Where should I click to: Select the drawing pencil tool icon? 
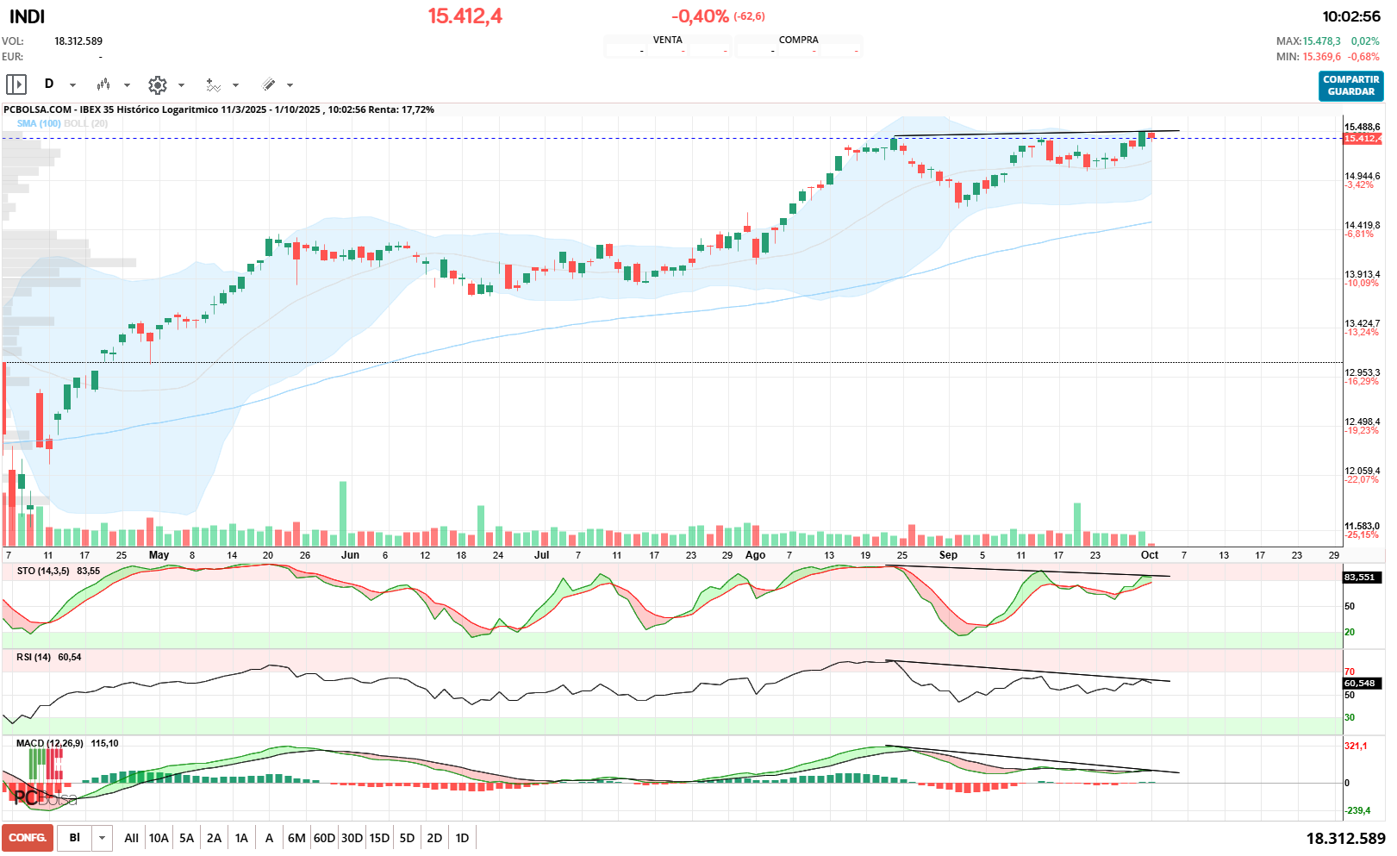pyautogui.click(x=269, y=84)
